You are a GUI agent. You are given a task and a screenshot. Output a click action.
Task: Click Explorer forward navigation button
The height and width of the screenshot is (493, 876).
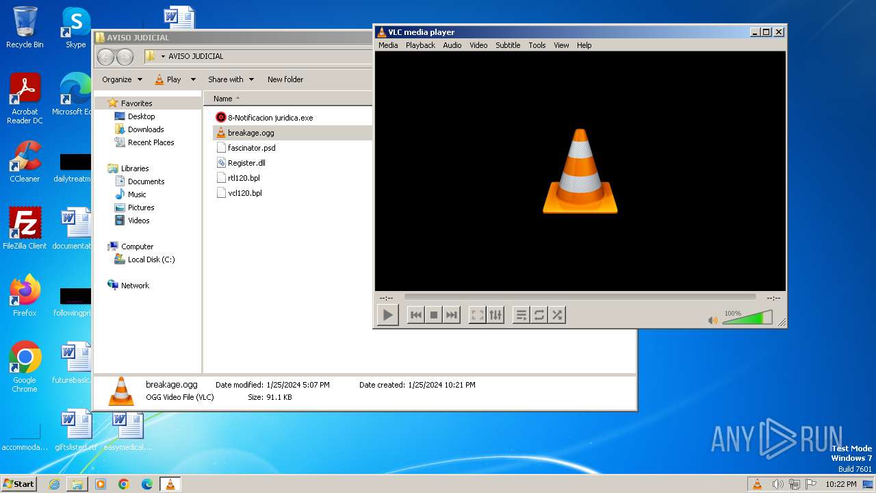click(125, 57)
